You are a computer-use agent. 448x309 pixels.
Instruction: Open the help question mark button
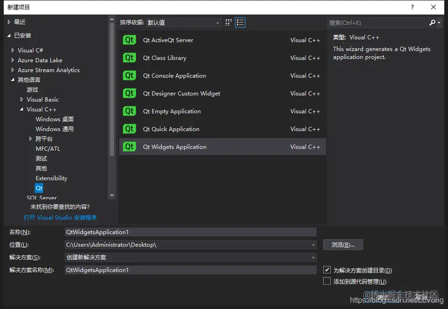coord(412,7)
